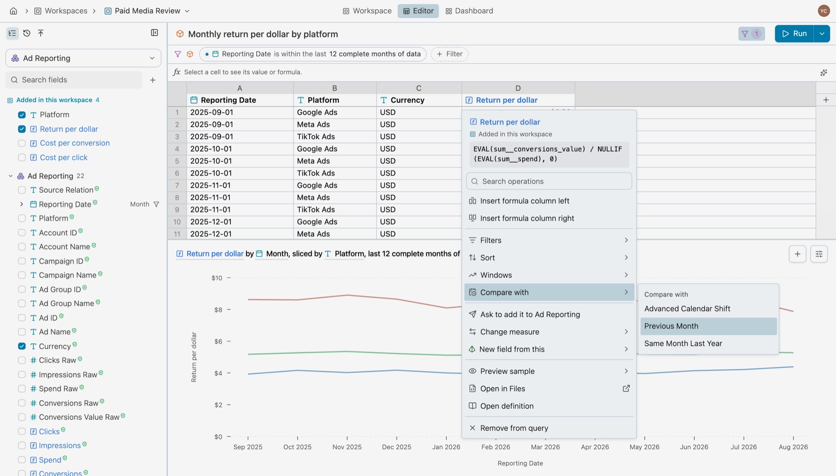
Task: Choose Advanced Calendar Shift
Action: [x=708, y=309]
